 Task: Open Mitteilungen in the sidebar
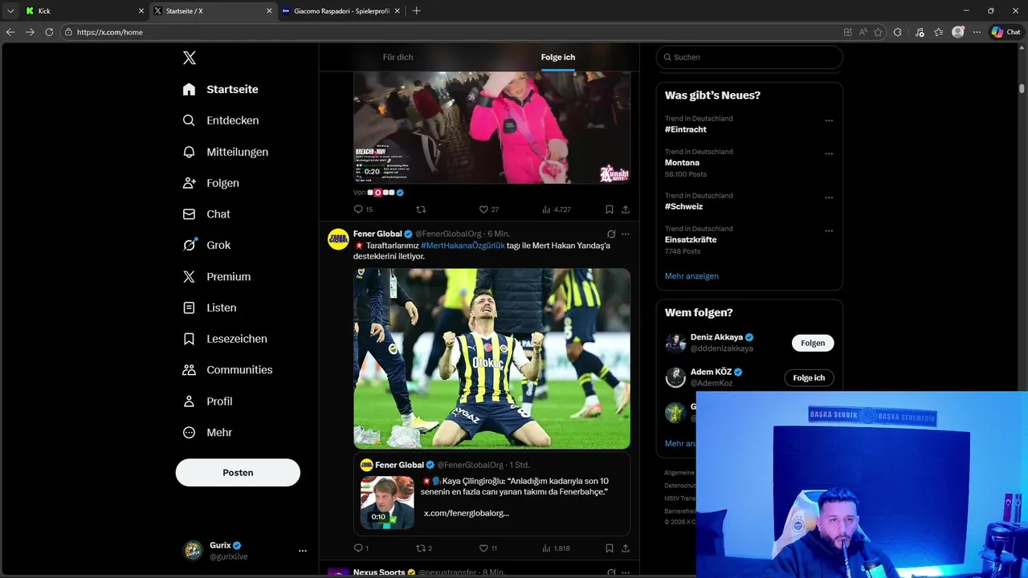pyautogui.click(x=226, y=152)
